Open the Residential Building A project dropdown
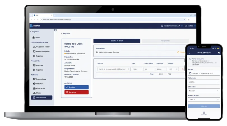The width and height of the screenshot is (227, 126). point(172,26)
